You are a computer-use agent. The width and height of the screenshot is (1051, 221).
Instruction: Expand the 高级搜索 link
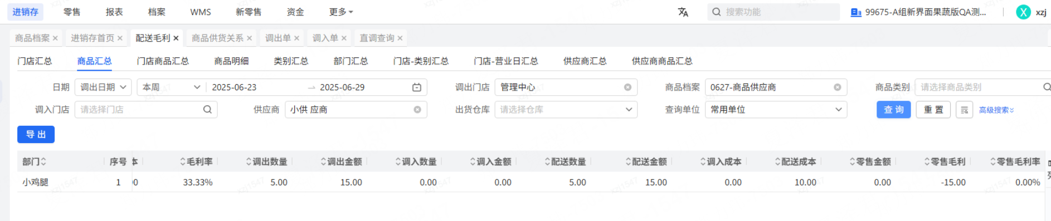coord(996,110)
